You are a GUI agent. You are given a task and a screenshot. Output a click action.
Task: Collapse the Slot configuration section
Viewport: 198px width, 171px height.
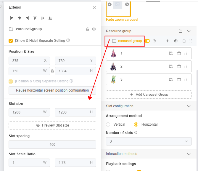coord(189,106)
